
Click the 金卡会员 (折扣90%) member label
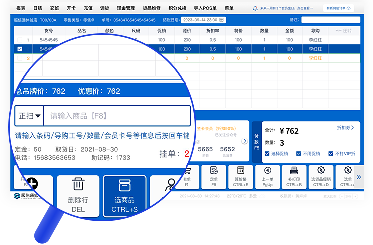(216, 129)
